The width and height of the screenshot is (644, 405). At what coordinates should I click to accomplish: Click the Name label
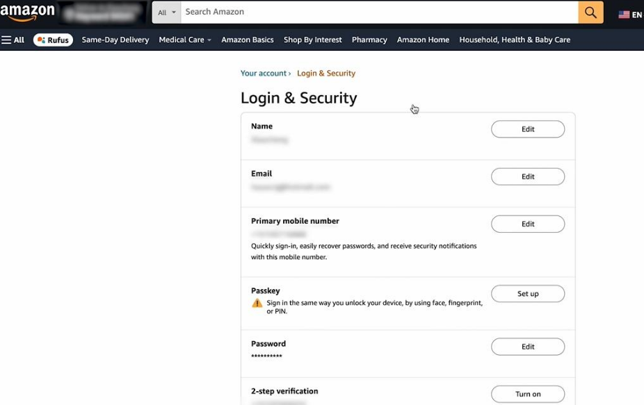pyautogui.click(x=261, y=126)
